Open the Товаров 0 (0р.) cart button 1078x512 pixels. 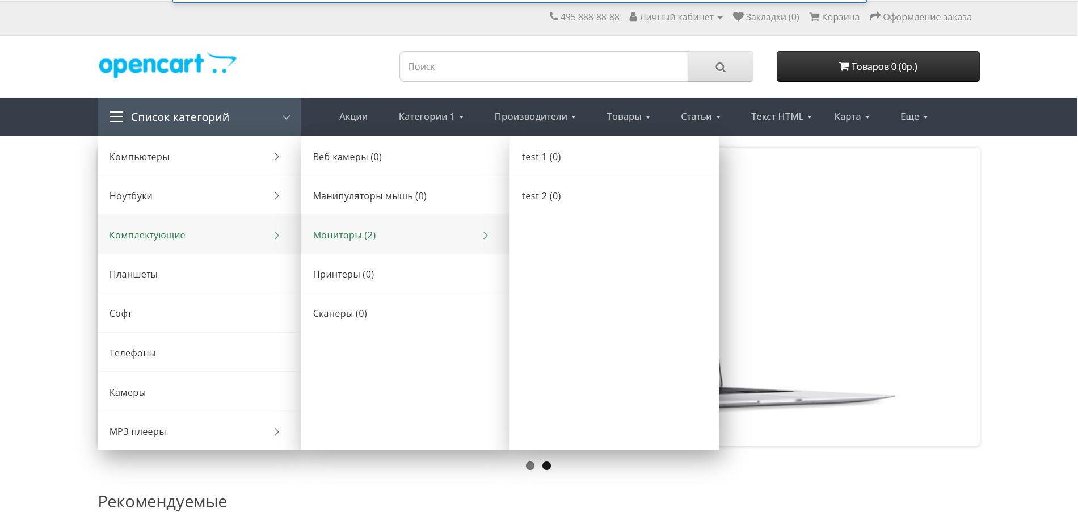878,66
